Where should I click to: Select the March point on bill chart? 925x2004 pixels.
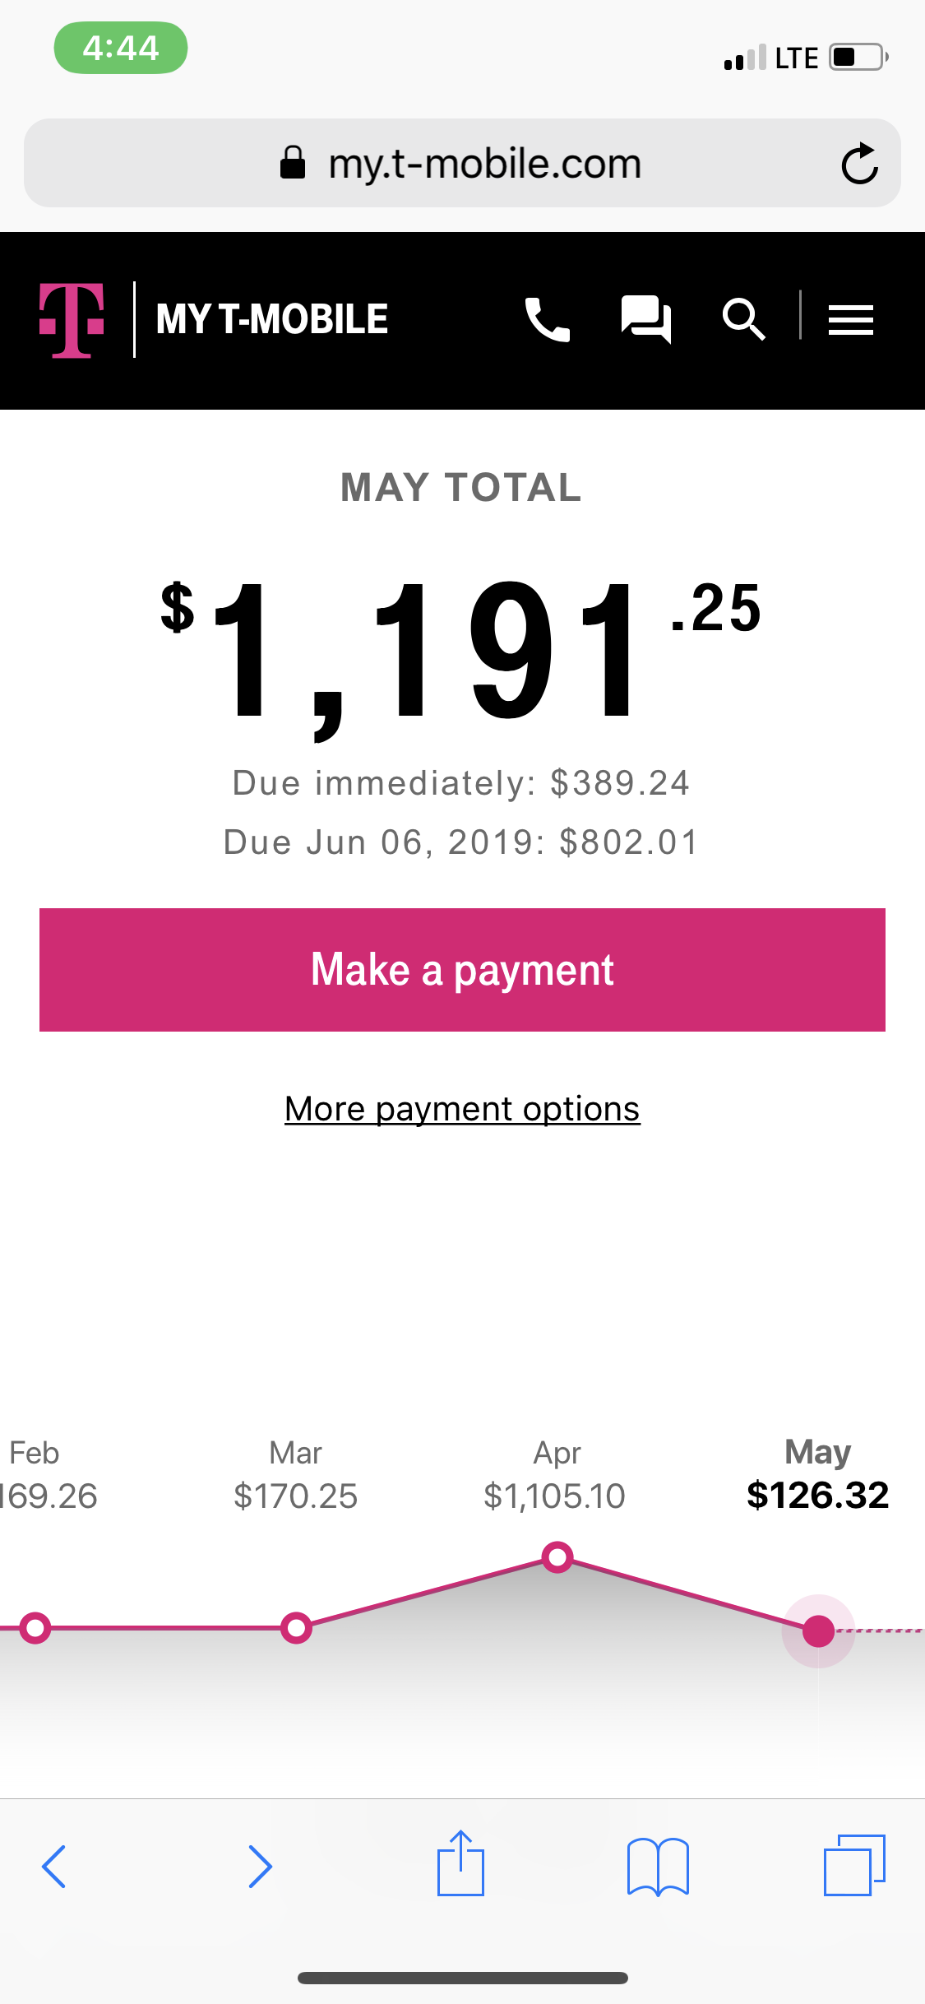(296, 1627)
